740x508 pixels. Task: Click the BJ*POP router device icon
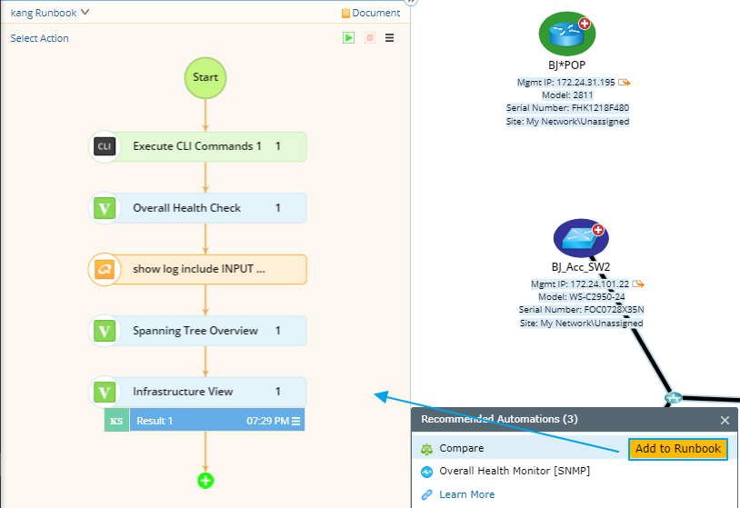pos(567,34)
